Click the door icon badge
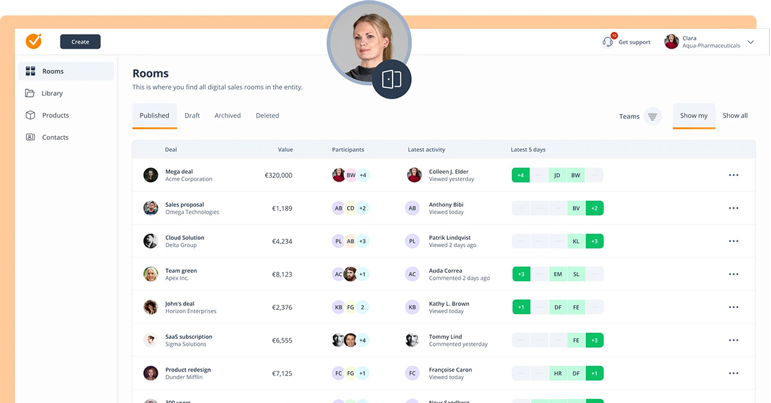Viewport: 771px width, 403px height. pos(391,79)
